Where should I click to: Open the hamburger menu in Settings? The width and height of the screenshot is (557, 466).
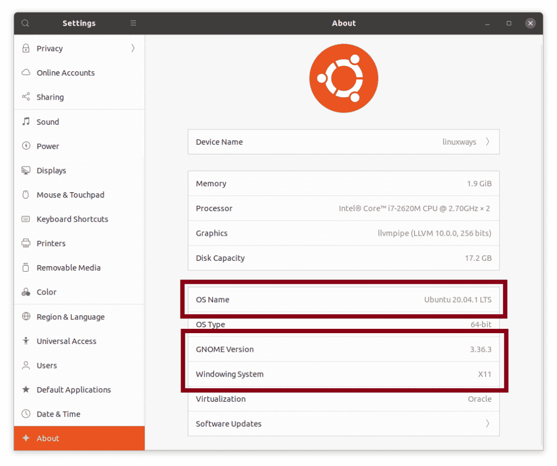point(133,23)
